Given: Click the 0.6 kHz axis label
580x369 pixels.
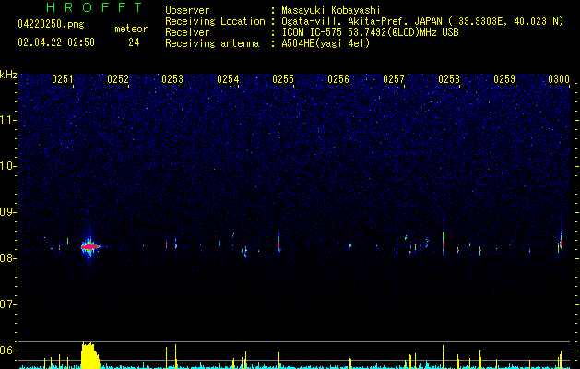Looking at the screenshot, I should click(7, 351).
